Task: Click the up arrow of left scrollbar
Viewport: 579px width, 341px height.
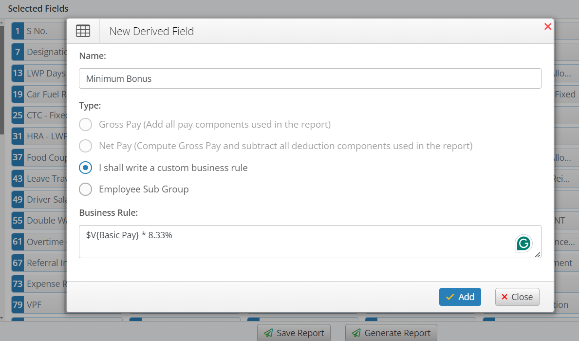Action: click(2, 23)
